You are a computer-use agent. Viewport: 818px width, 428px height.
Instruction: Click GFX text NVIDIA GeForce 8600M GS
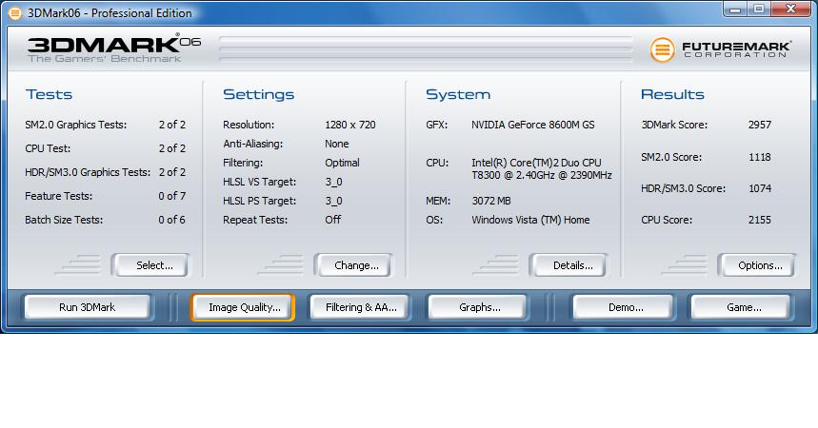coord(532,125)
